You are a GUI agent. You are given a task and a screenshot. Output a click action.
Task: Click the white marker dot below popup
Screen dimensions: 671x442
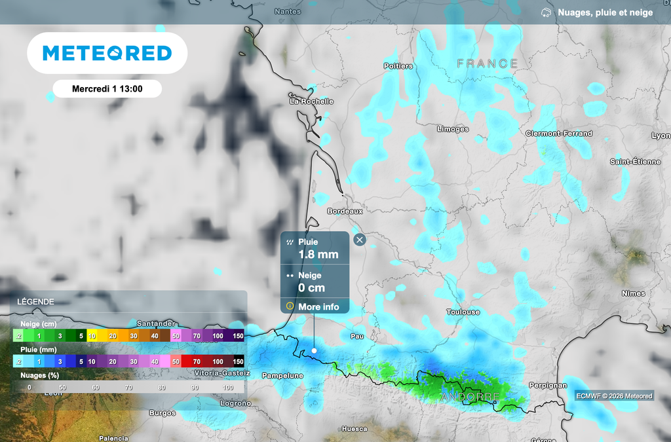point(314,351)
